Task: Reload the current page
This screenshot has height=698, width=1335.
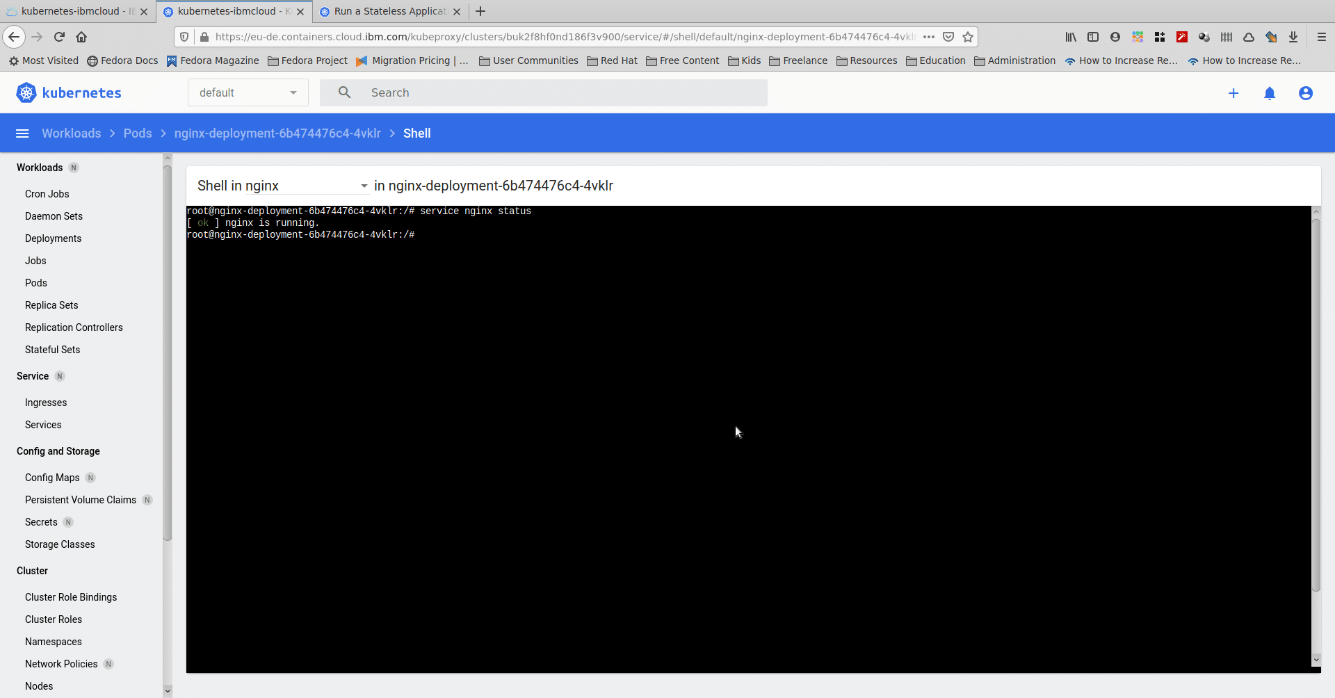Action: point(59,37)
